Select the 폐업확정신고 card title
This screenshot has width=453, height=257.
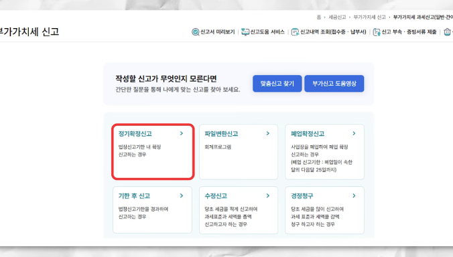click(308, 134)
